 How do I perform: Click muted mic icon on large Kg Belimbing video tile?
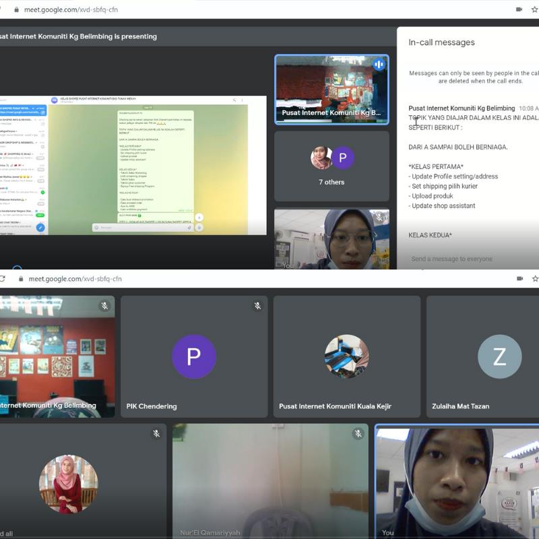(104, 306)
